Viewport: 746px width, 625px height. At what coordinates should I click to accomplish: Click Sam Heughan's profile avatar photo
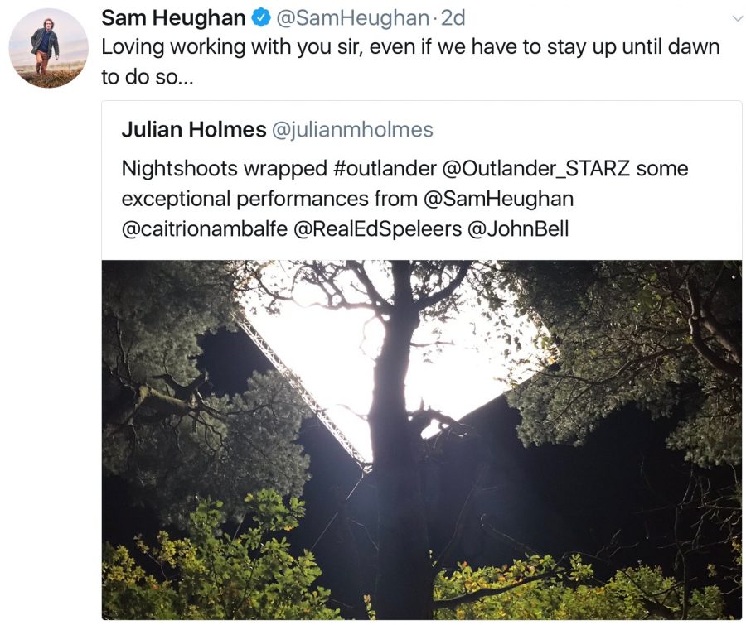[x=48, y=47]
